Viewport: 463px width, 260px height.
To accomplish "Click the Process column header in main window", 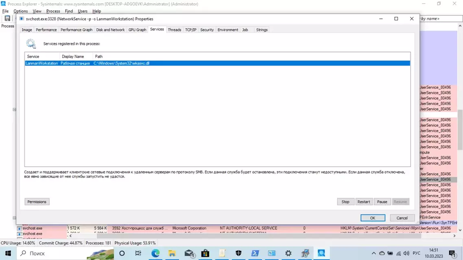I will [8, 26].
